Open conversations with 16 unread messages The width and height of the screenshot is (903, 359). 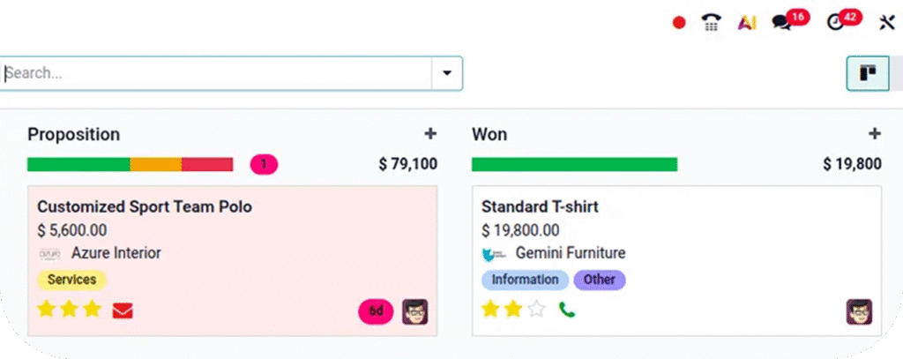(782, 24)
